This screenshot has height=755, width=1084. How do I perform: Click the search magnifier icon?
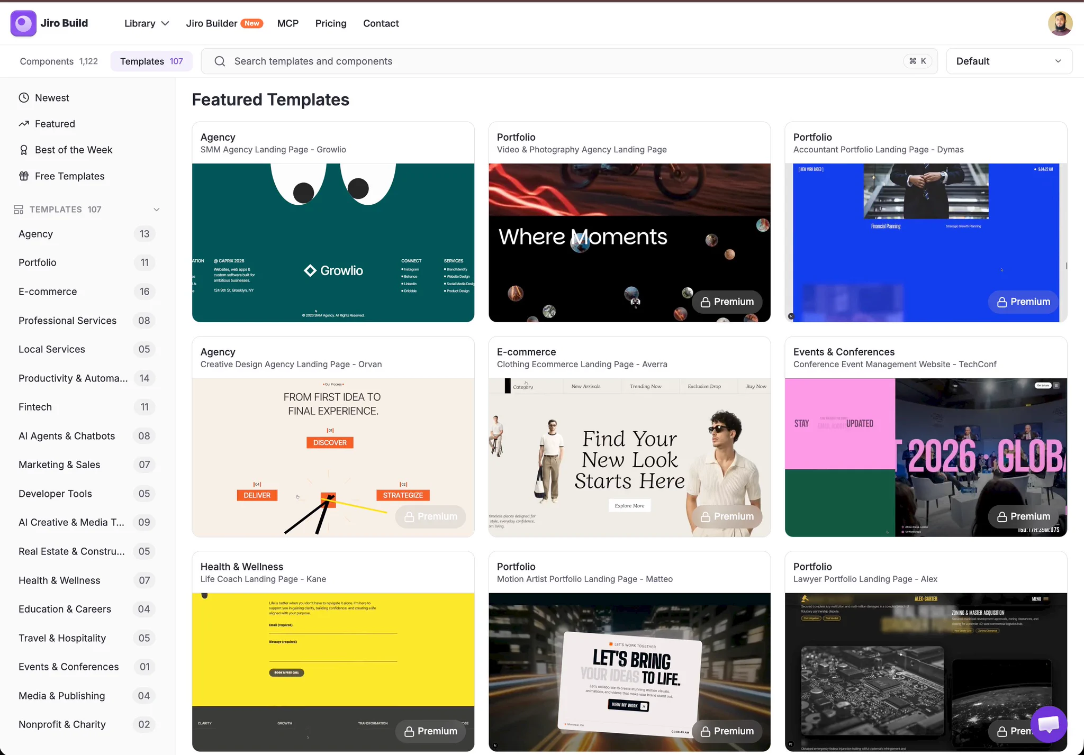(x=220, y=61)
